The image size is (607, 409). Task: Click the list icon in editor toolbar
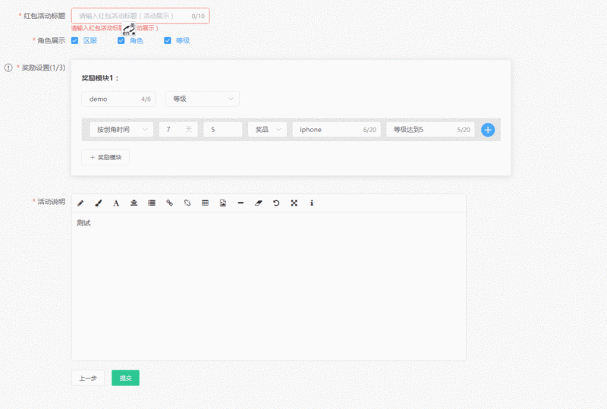point(152,203)
